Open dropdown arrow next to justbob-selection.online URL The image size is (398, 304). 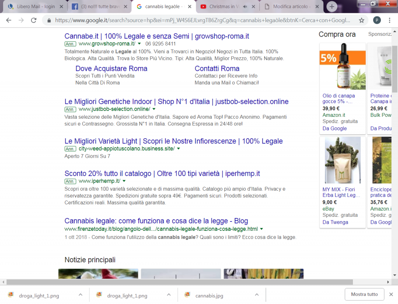click(x=154, y=109)
